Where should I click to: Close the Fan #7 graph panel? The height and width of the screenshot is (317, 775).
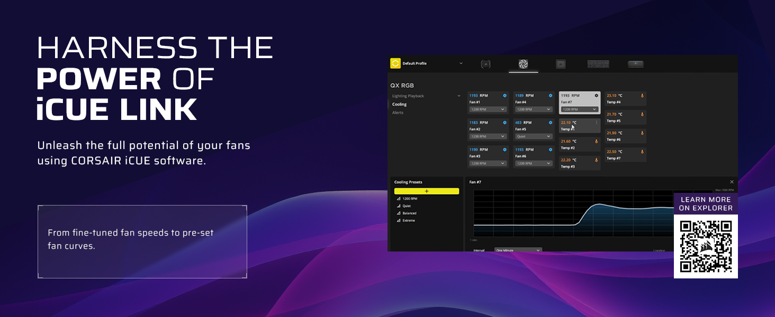732,182
